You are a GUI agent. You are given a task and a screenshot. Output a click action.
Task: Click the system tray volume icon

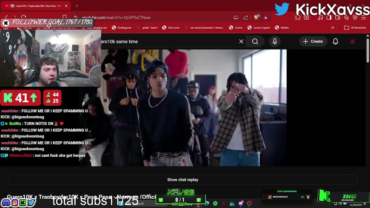pyautogui.click(x=340, y=204)
